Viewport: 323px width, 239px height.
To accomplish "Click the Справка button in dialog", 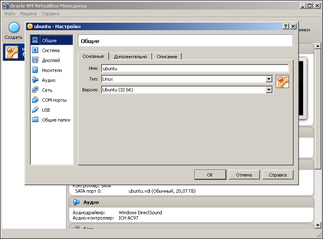I will pyautogui.click(x=278, y=174).
